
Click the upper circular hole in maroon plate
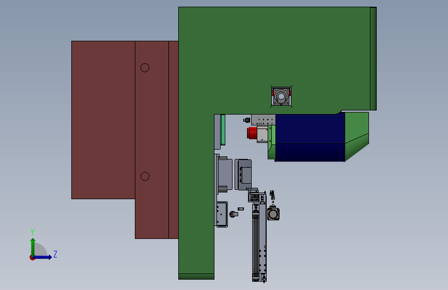click(145, 68)
